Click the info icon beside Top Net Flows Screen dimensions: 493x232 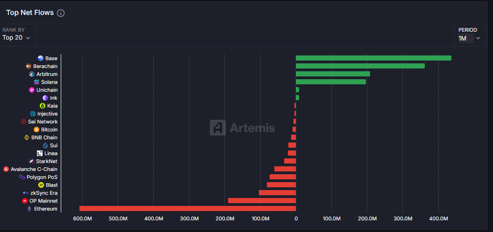pyautogui.click(x=61, y=13)
